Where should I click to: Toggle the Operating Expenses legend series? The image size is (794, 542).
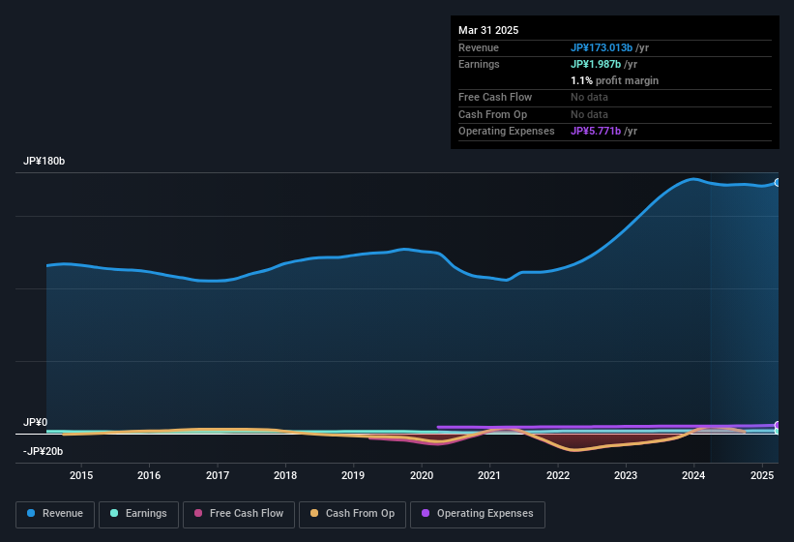[x=477, y=514]
